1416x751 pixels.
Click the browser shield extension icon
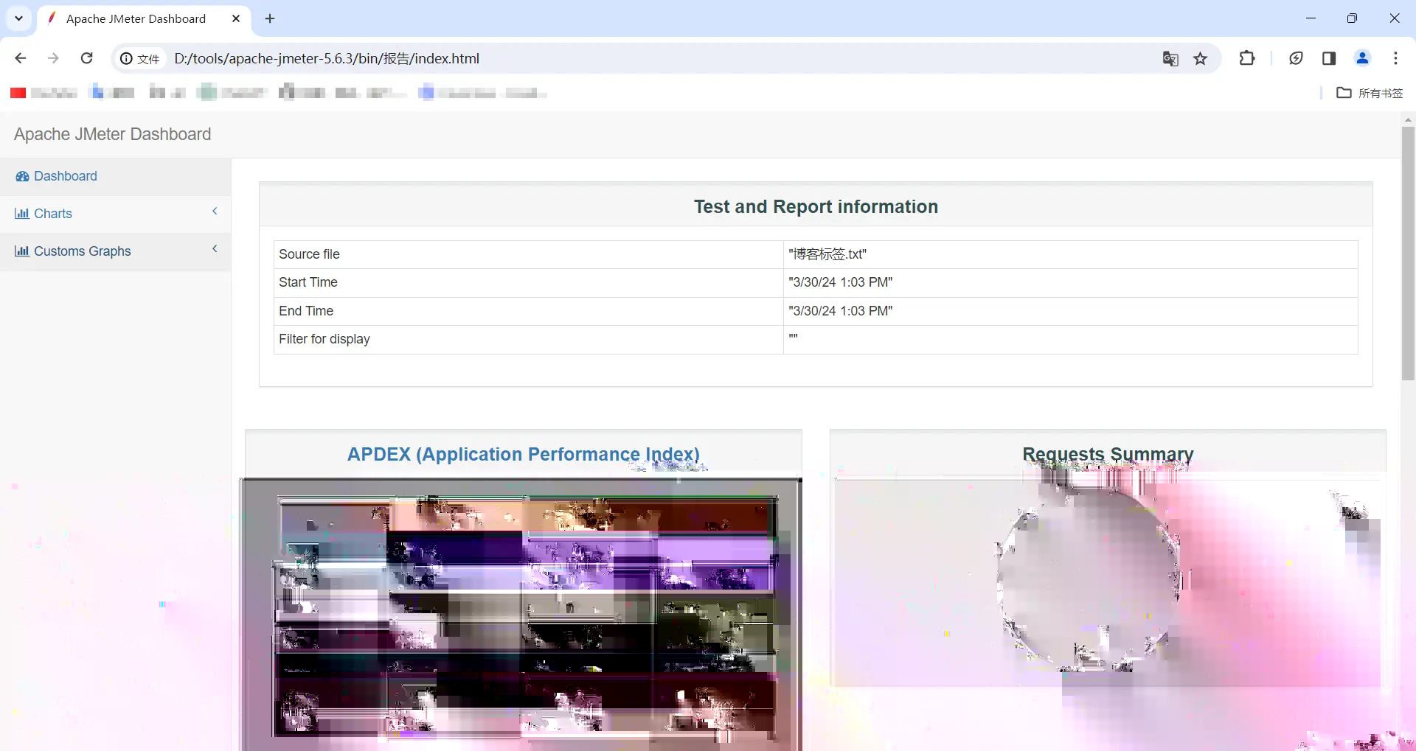click(1296, 58)
